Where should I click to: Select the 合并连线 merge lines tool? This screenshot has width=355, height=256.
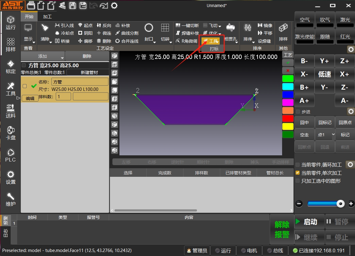pyautogui.click(x=127, y=41)
